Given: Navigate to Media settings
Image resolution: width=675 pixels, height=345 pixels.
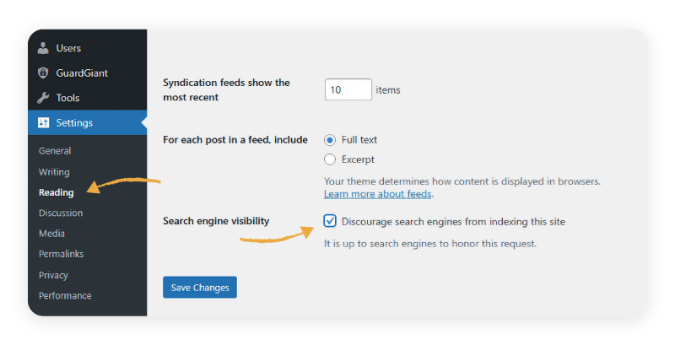Looking at the screenshot, I should tap(51, 234).
